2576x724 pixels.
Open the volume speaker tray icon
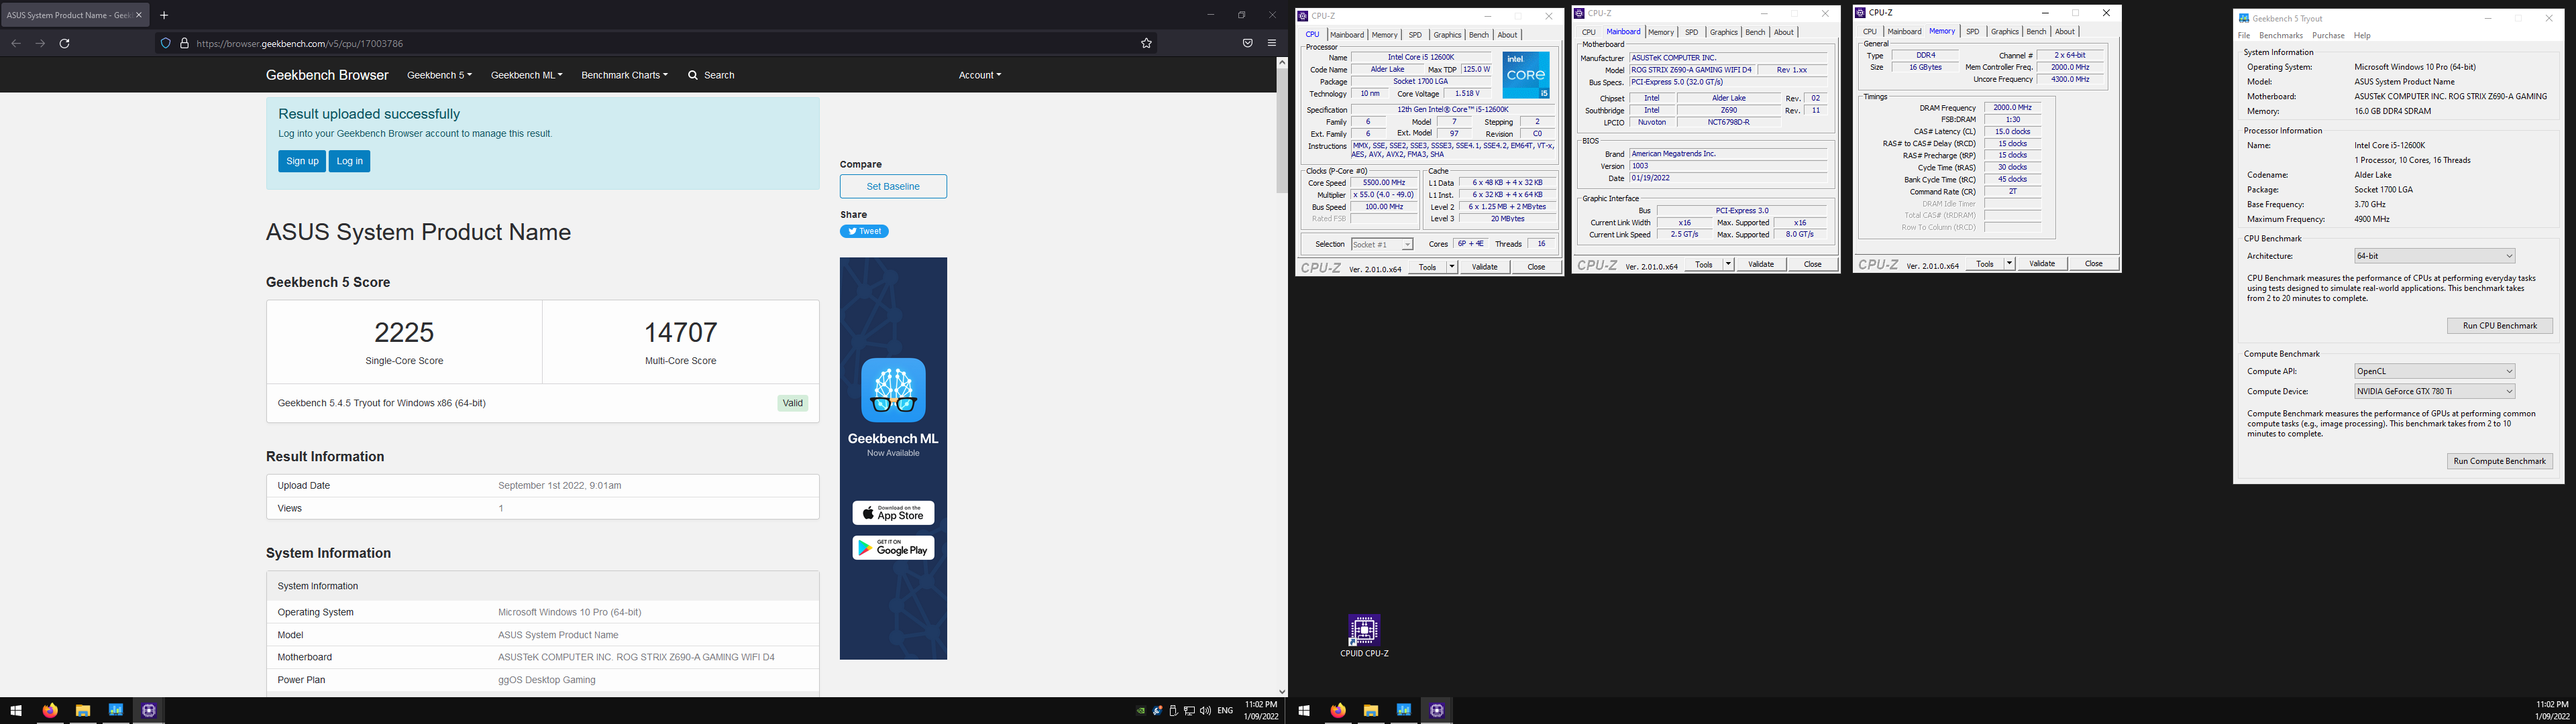(1205, 711)
